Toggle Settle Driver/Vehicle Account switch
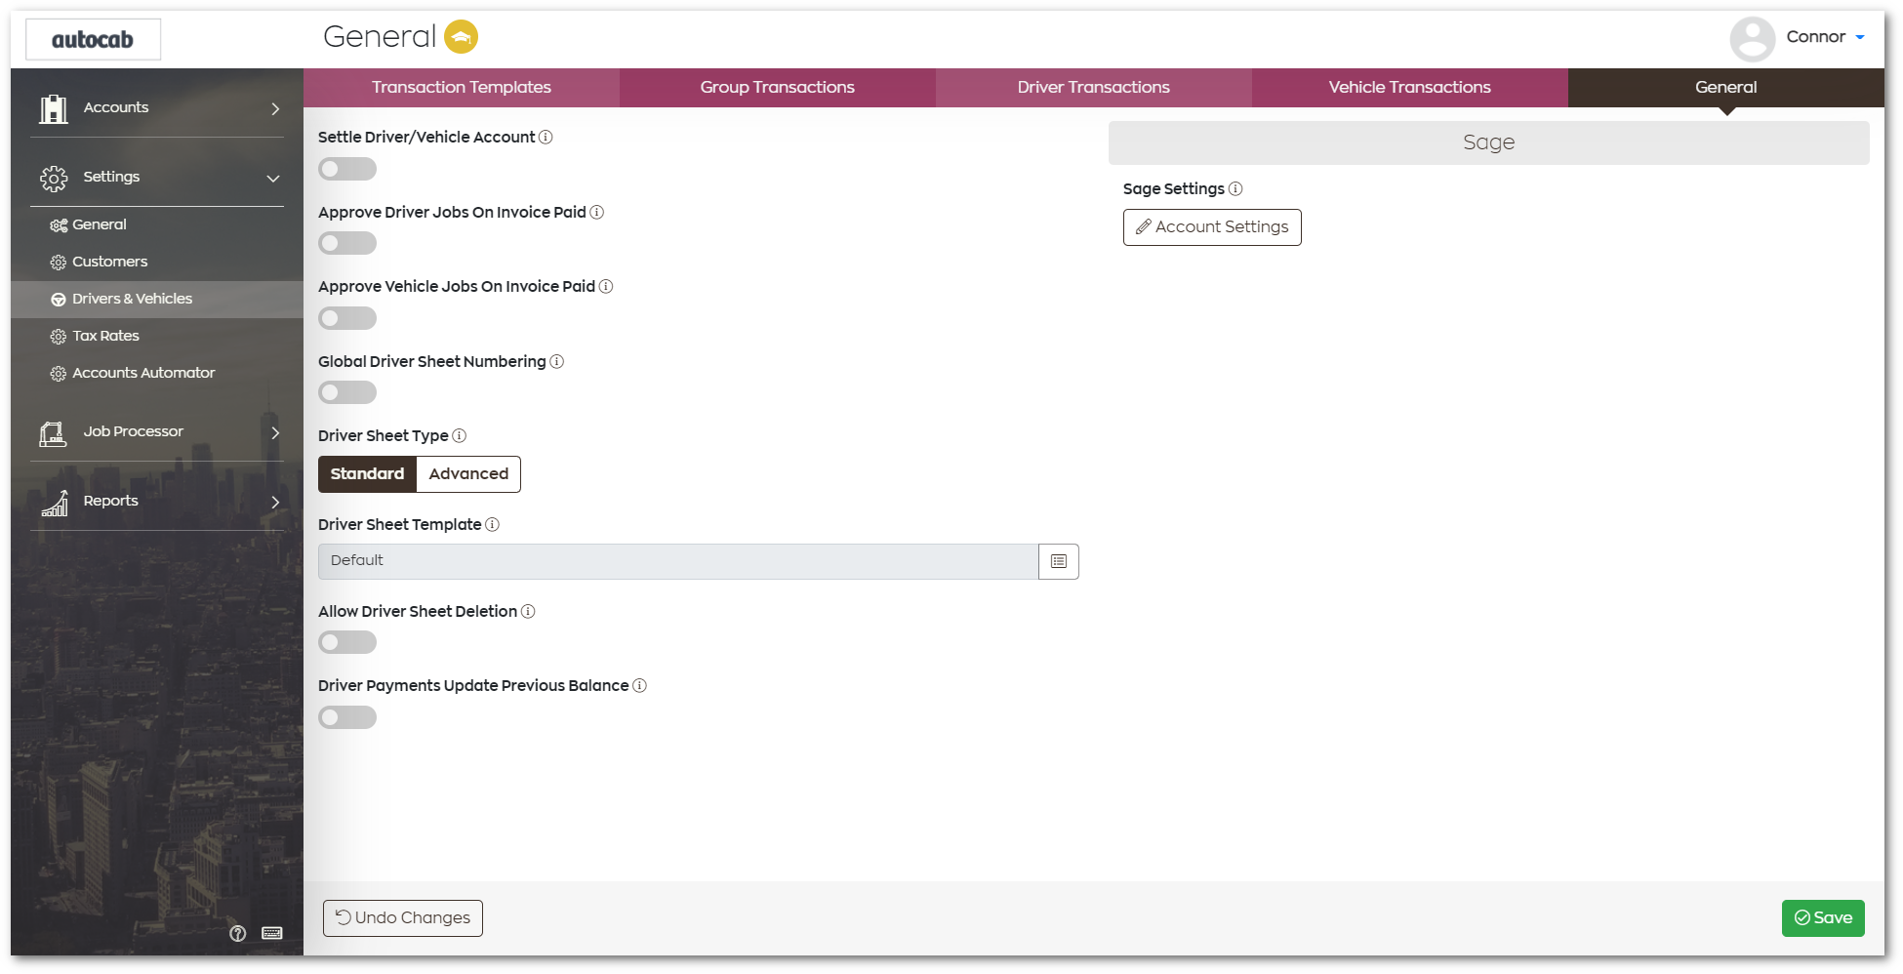This screenshot has width=1903, height=974. point(347,169)
